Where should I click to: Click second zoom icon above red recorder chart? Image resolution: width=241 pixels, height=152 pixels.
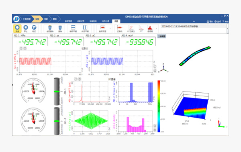click(25, 48)
